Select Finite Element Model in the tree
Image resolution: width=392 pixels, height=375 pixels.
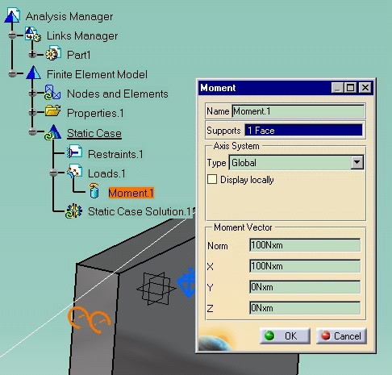pos(97,74)
